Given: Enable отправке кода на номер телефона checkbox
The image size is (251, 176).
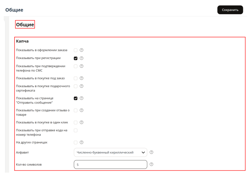Looking at the screenshot, I should 76,131.
